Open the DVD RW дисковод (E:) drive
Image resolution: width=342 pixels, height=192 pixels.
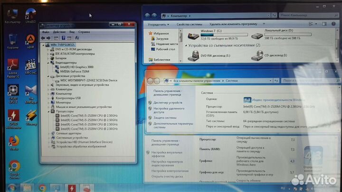coord(209,56)
